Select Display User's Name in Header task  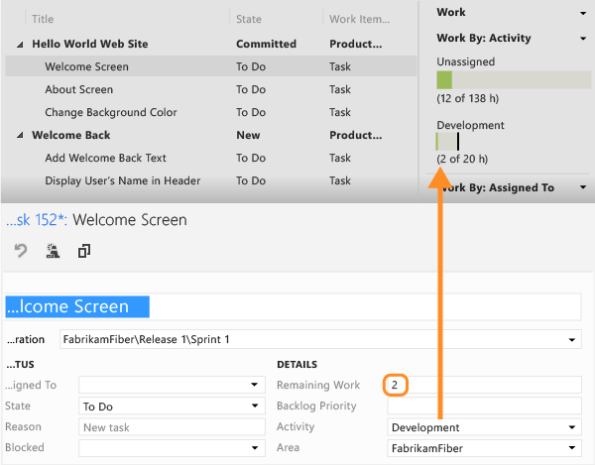pyautogui.click(x=122, y=181)
